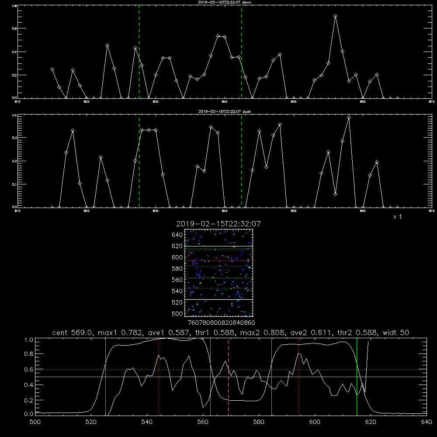Click the orange dashed center line in bottom plot
The height and width of the screenshot is (437, 437).
[x=228, y=377]
